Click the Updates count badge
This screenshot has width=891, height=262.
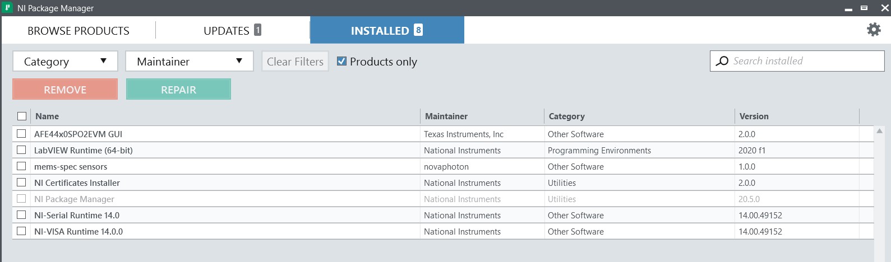[x=257, y=30]
